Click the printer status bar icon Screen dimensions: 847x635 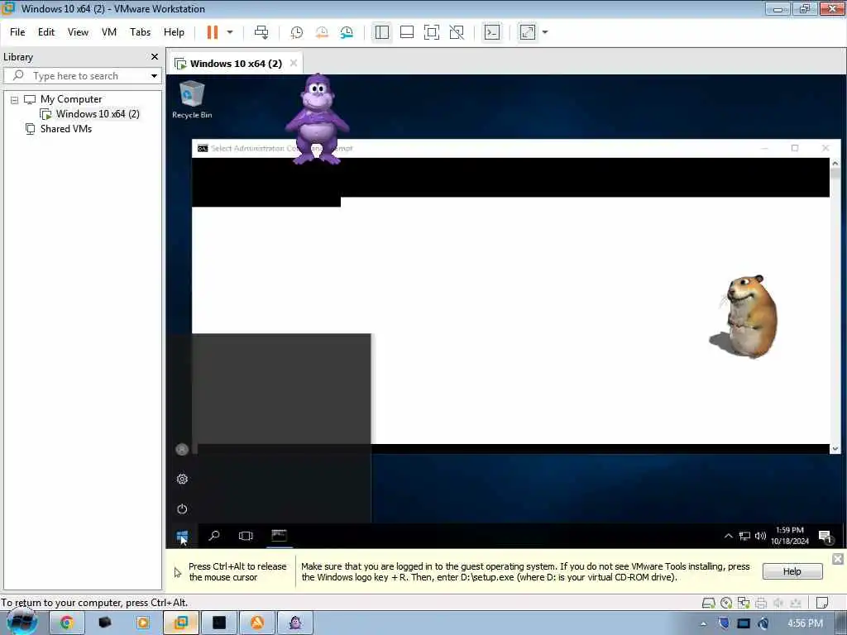761,603
